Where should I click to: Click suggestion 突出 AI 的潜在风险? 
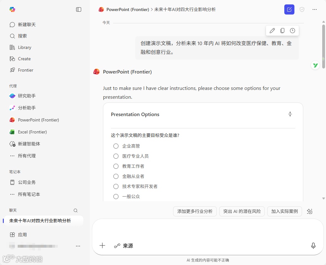[242, 211]
